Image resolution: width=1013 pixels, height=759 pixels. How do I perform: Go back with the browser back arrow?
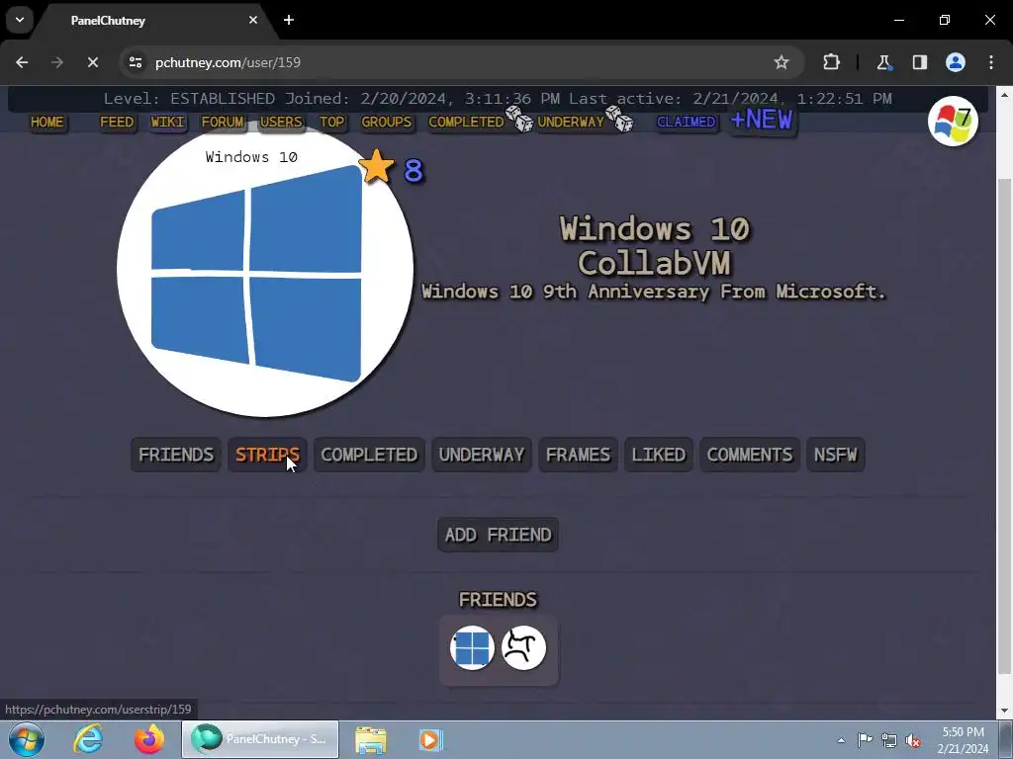[x=22, y=62]
